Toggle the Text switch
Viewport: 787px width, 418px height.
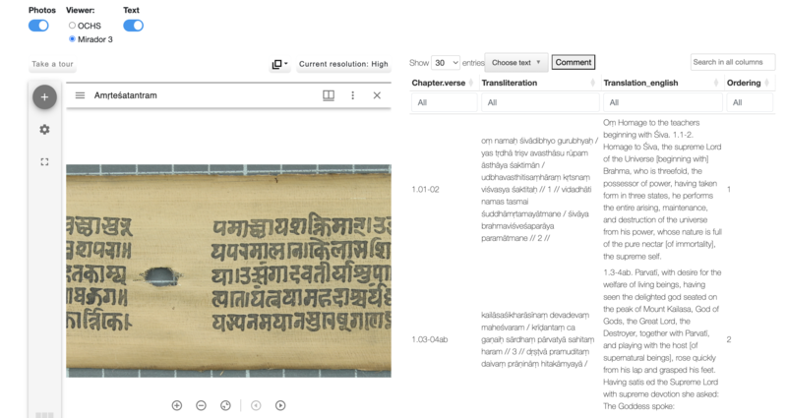coord(133,26)
